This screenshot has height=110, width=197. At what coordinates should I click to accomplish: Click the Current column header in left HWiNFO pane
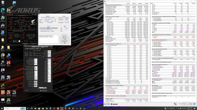[x=128, y=3]
